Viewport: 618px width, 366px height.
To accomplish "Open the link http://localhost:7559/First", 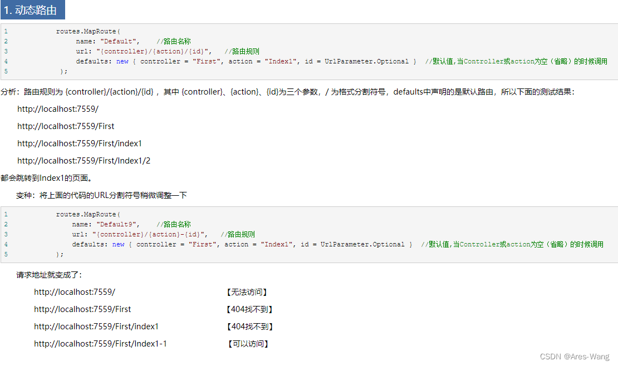I will [x=66, y=126].
